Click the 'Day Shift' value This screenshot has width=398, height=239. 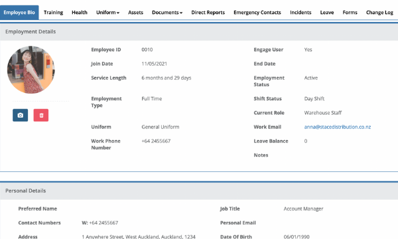[314, 98]
